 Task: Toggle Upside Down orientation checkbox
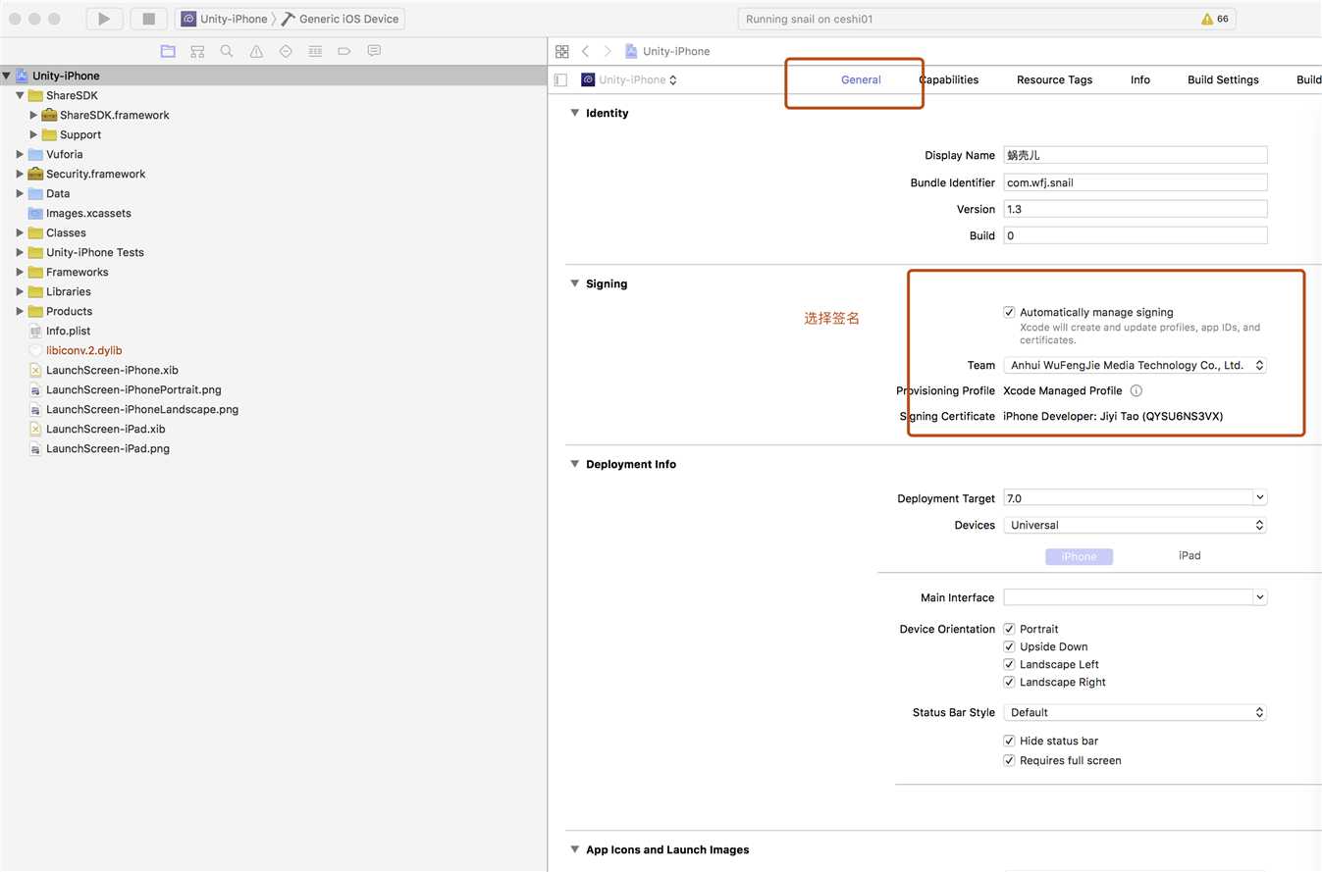1009,646
